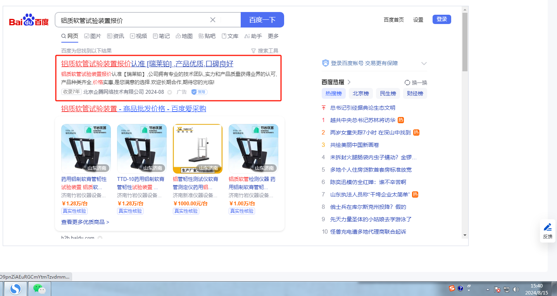Click the scrollbar down arrow
557x296 pixels.
[465, 235]
